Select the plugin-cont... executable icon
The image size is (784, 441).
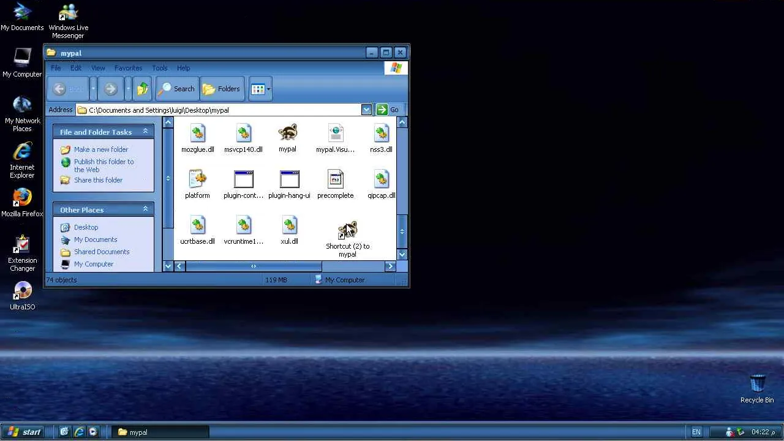243,179
